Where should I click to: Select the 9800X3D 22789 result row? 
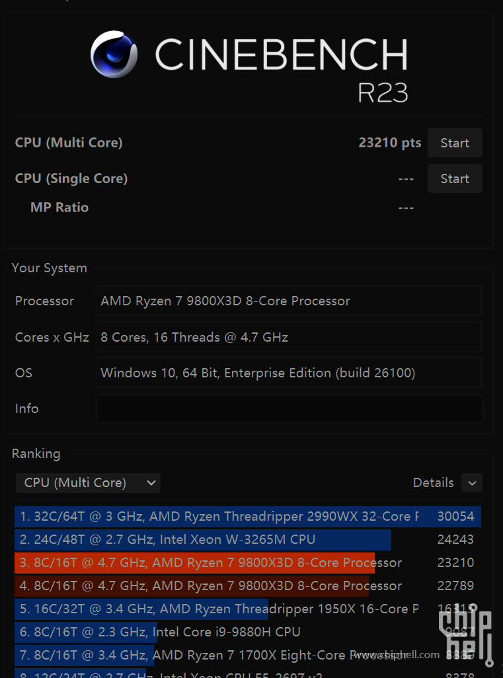point(248,585)
